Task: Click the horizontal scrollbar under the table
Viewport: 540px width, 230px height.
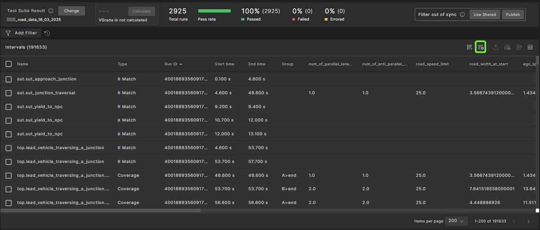Action: pyautogui.click(x=101, y=211)
